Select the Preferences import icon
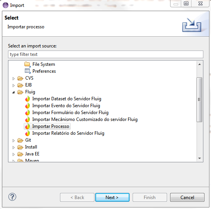Image resolution: width=211 pixels, height=209 pixels. click(x=28, y=71)
